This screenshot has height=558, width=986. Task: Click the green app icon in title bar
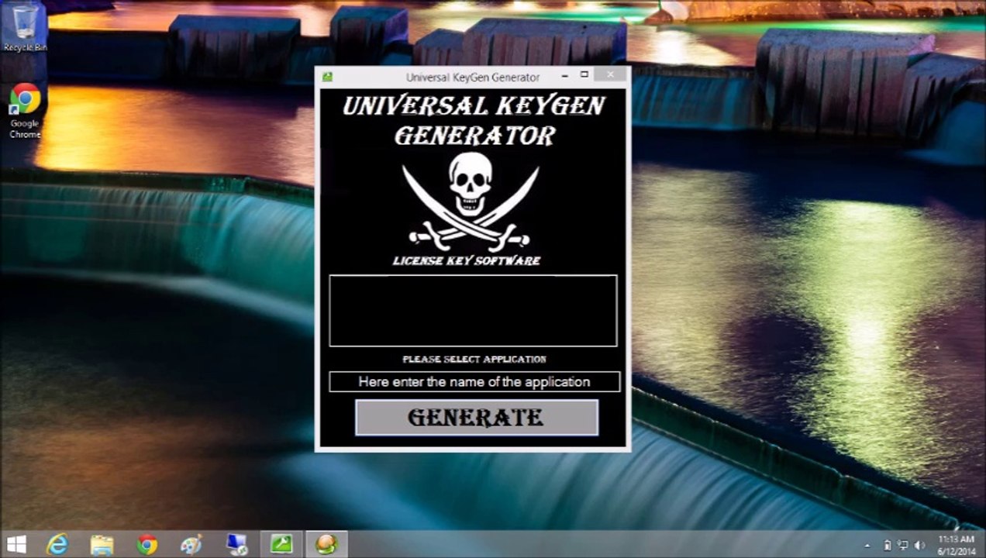(x=328, y=77)
